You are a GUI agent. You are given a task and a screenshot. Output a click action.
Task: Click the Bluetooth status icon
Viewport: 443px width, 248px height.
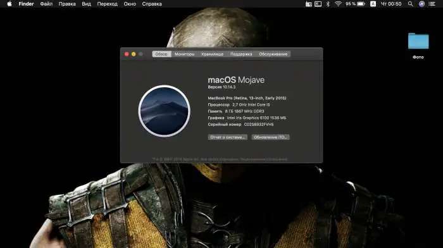click(328, 4)
